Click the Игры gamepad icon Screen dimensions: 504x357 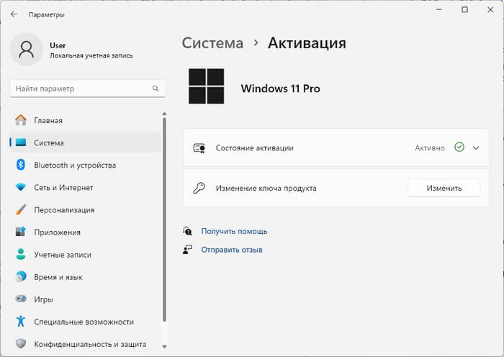(21, 299)
